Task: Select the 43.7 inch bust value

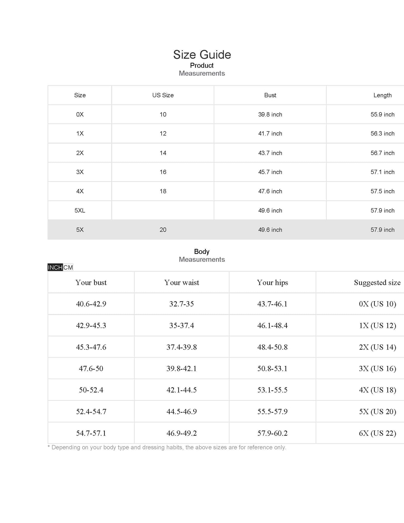Action: pos(270,153)
